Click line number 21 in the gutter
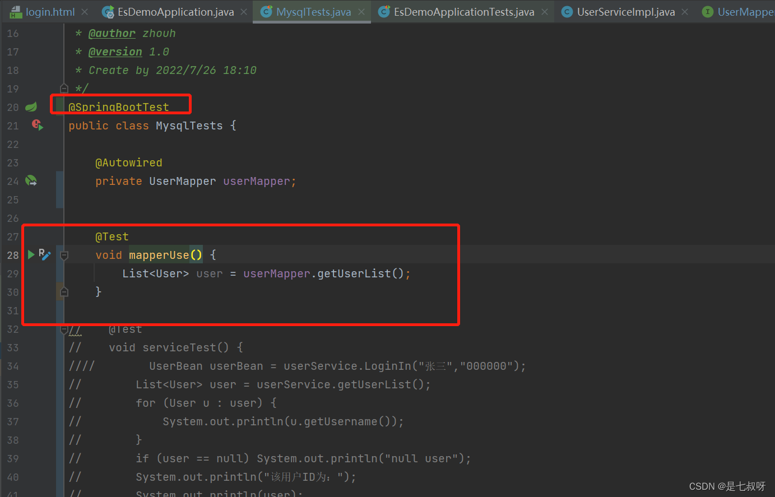 (x=13, y=126)
